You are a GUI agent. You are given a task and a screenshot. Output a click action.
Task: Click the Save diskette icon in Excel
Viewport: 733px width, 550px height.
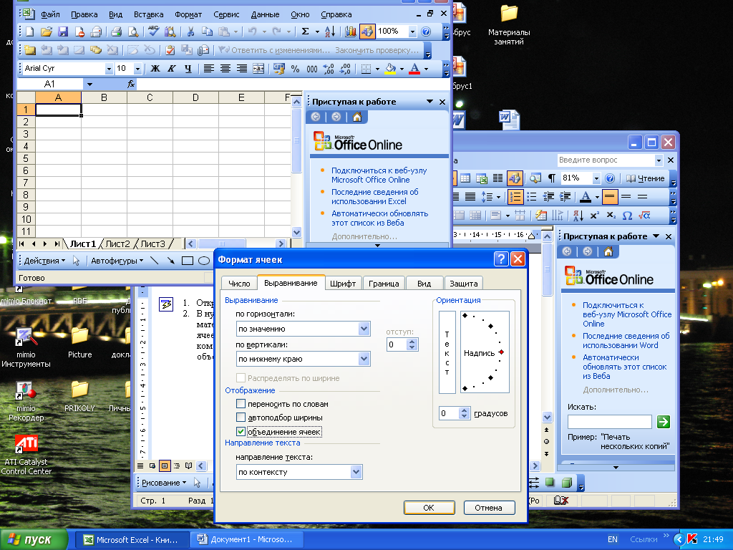pos(63,32)
